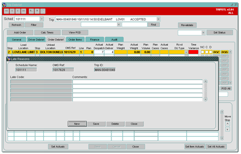Click the Filter button
The image size is (241, 154).
point(34,25)
